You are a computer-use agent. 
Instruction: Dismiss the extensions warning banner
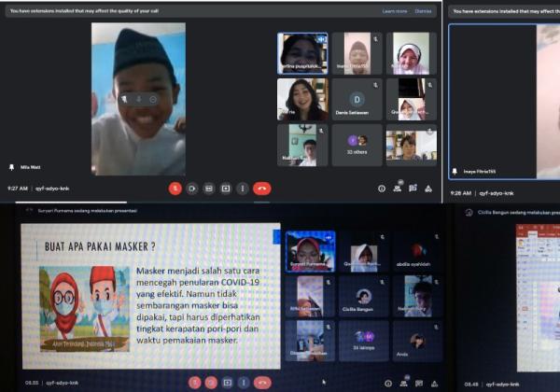(423, 11)
